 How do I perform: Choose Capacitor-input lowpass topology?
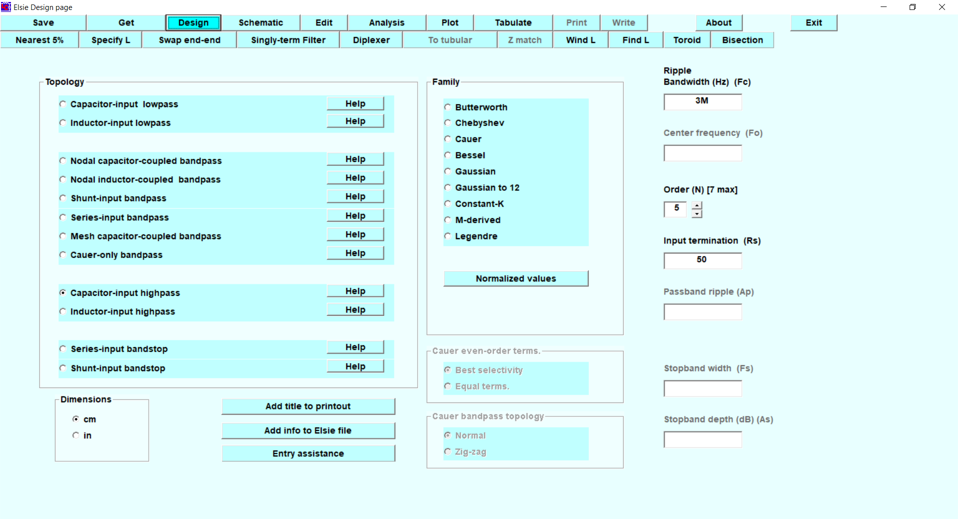pyautogui.click(x=63, y=104)
